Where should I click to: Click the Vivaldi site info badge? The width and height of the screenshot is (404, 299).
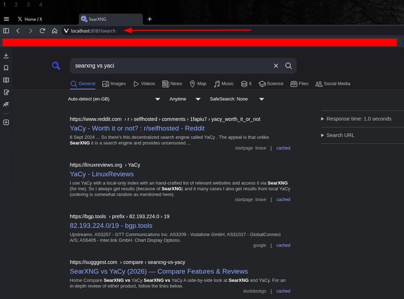click(x=66, y=31)
